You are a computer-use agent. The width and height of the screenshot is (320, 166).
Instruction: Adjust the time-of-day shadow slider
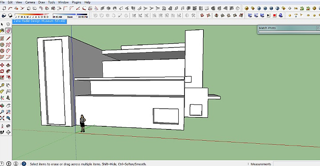coord(70,16)
